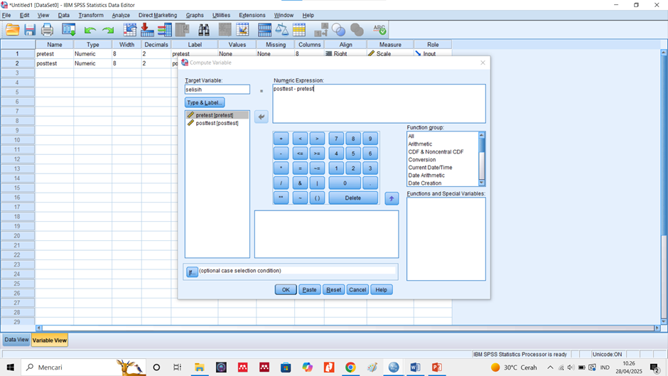Screen dimensions: 668x376
Task: Open the Utilities menu
Action: [221, 15]
